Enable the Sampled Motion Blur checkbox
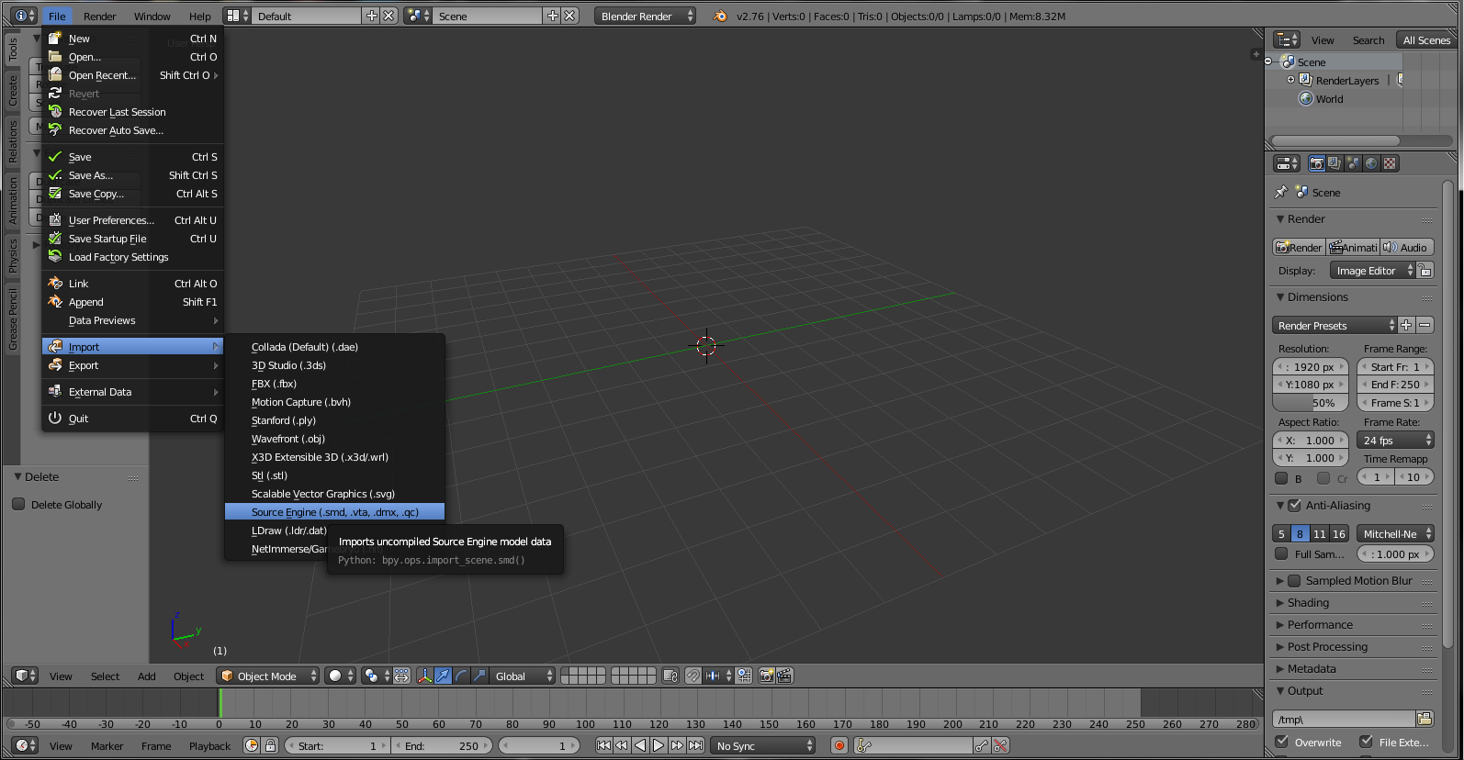 click(x=1294, y=580)
